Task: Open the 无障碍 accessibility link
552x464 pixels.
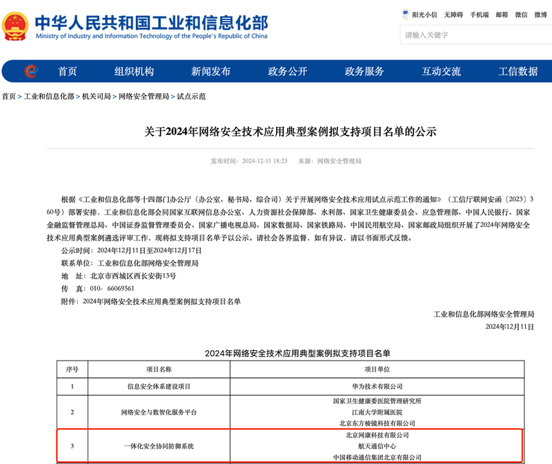Action: coord(453,14)
